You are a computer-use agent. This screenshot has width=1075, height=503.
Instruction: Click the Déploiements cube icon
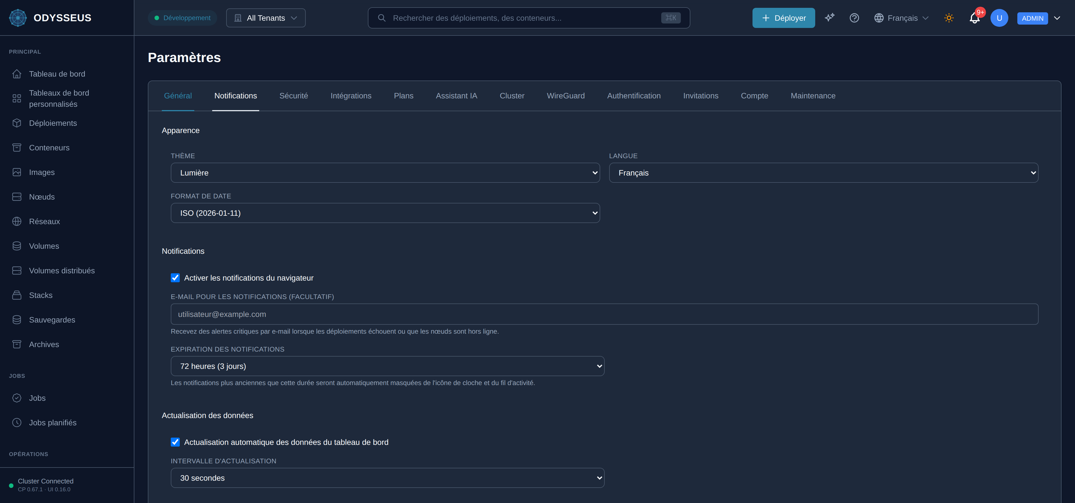17,123
